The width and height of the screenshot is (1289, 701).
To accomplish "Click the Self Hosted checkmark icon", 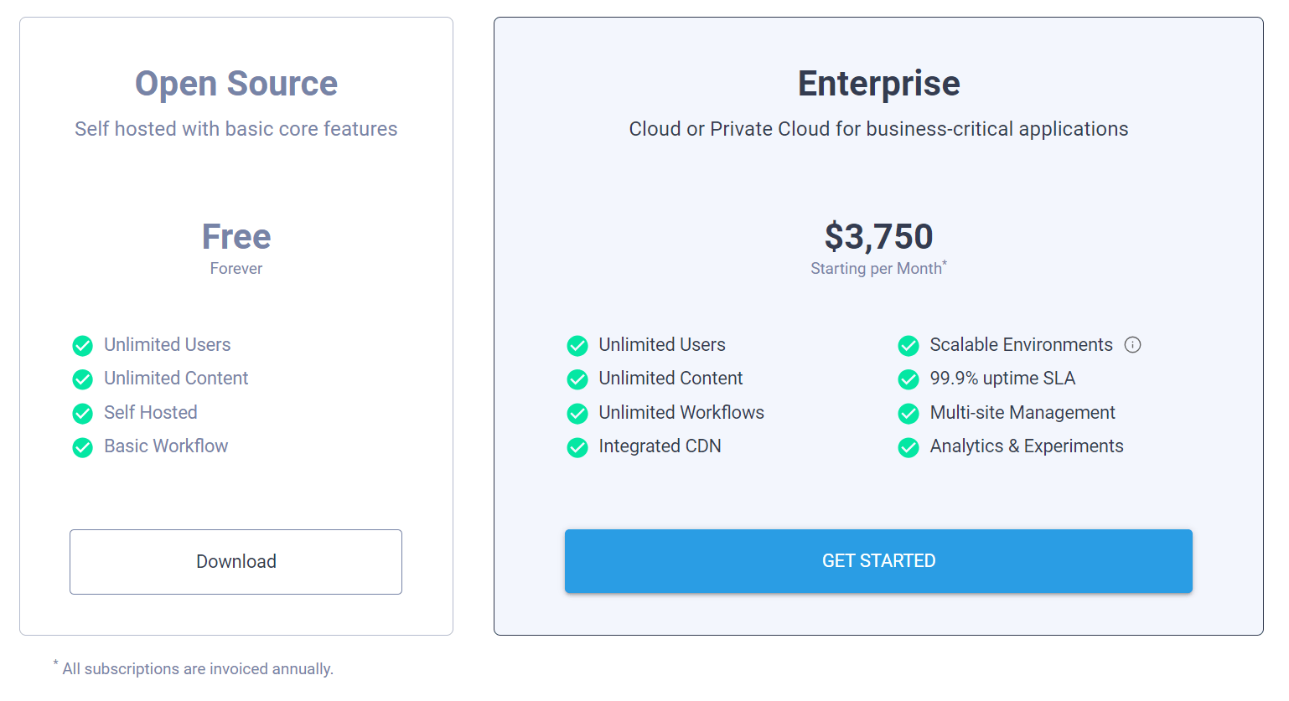I will pos(82,413).
